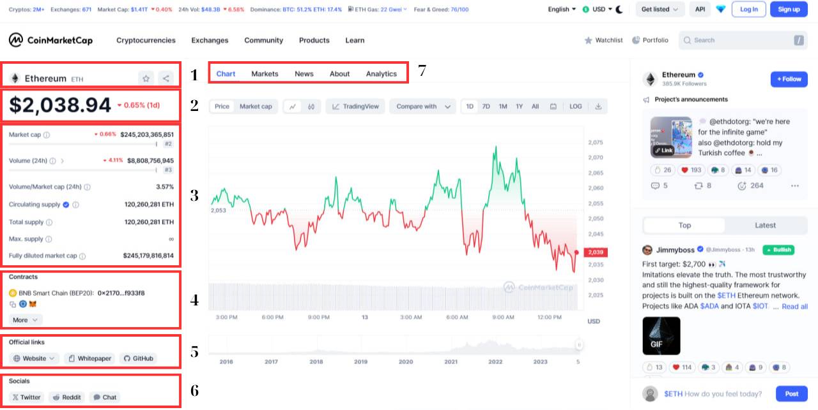Switch to candlestick chart icon
This screenshot has width=818, height=410.
pyautogui.click(x=311, y=106)
